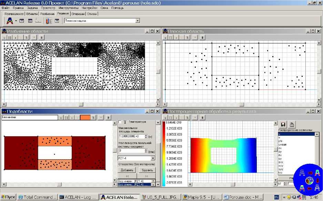Viewport: 323px width, 201px height.
Task: Click the save floppy icon in postprocessor window
Action: pos(283,124)
